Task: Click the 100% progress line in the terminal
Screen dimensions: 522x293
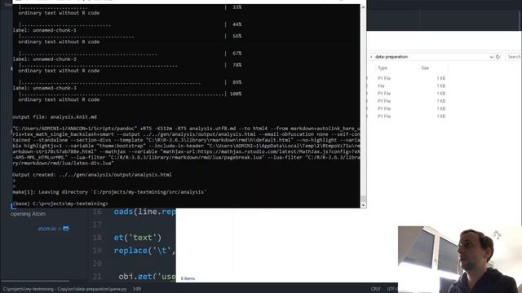Action: (x=130, y=94)
